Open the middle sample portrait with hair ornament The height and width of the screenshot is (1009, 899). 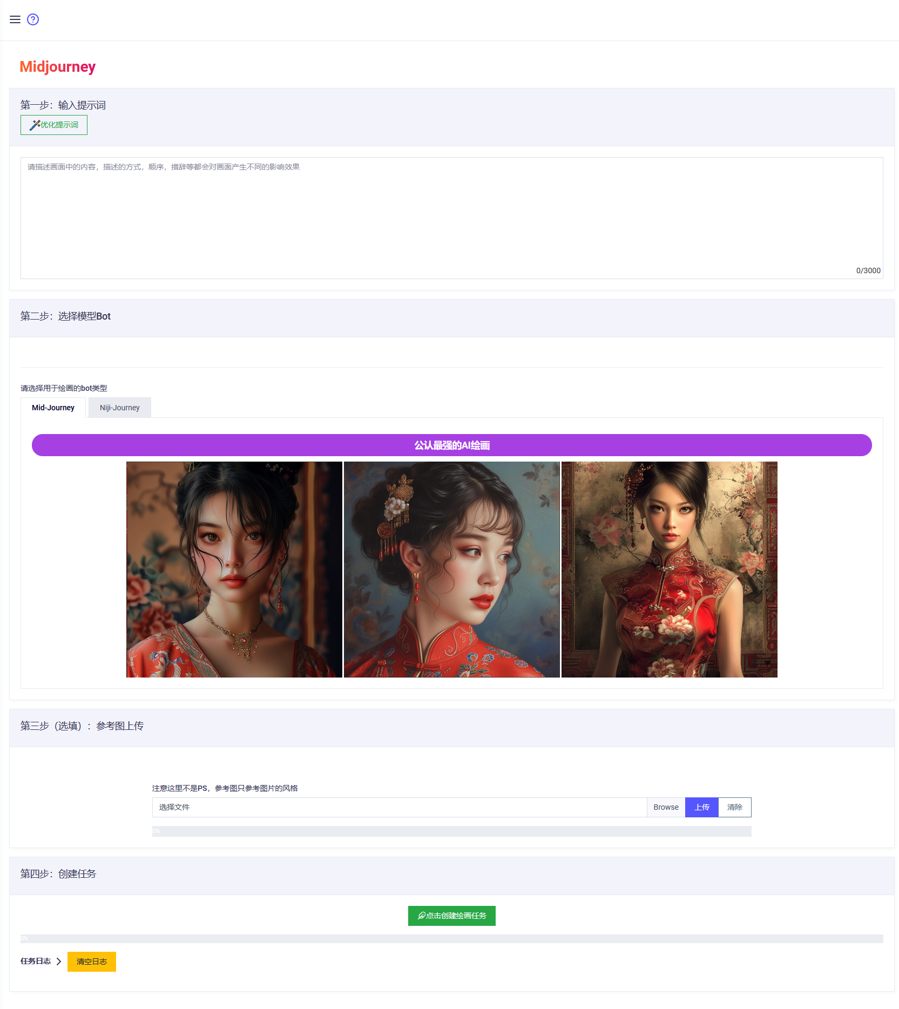[452, 570]
